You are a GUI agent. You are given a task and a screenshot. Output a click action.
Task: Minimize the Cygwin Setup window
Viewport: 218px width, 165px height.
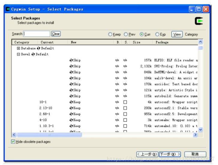point(192,9)
